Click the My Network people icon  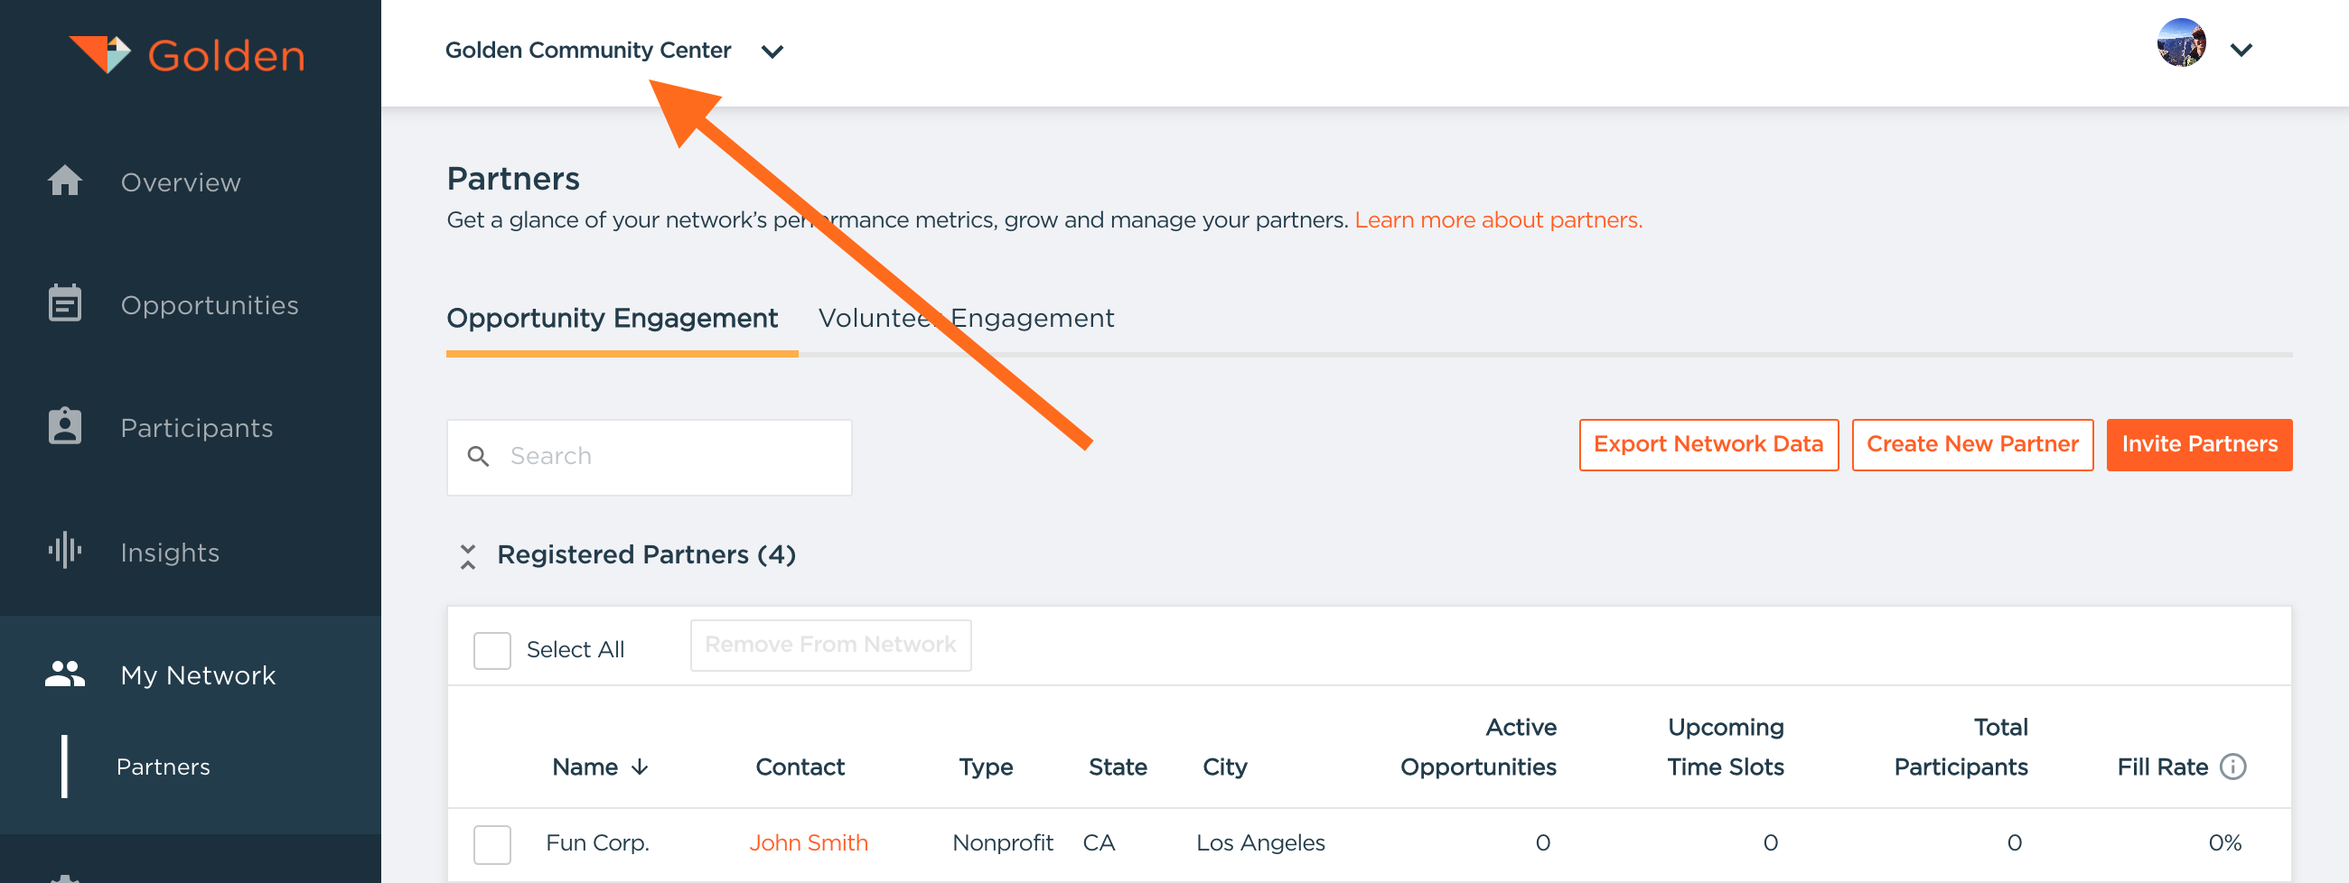click(x=65, y=674)
